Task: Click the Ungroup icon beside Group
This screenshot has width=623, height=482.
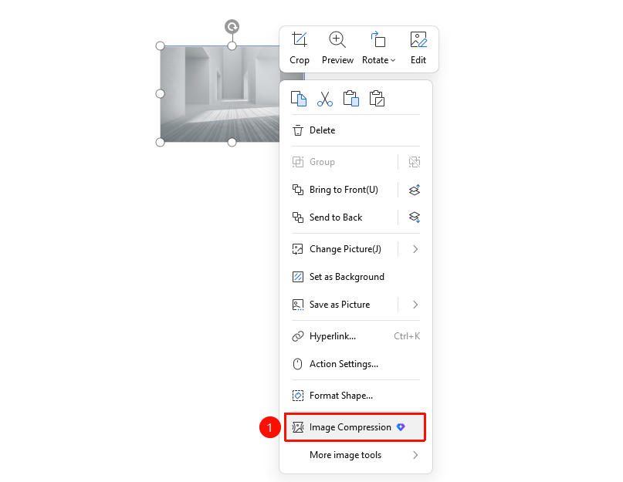Action: [x=415, y=162]
